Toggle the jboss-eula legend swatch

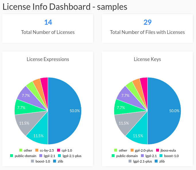tap(158, 150)
